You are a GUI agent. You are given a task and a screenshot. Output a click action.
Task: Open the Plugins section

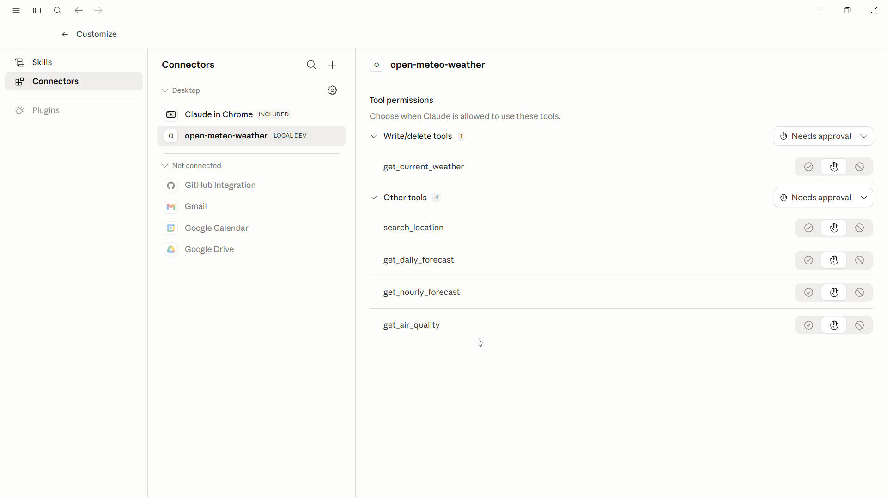pos(73,110)
